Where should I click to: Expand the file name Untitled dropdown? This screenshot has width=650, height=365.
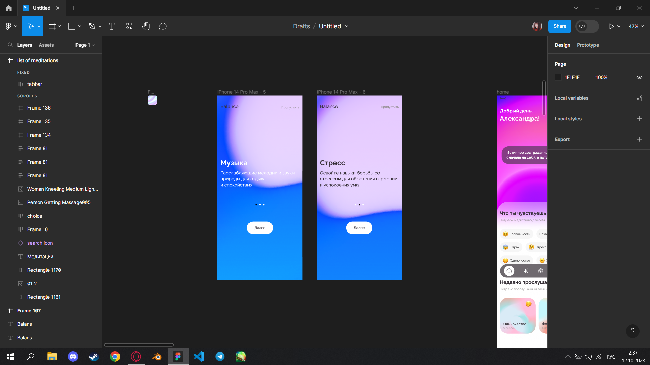point(347,26)
